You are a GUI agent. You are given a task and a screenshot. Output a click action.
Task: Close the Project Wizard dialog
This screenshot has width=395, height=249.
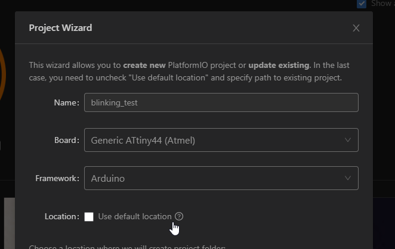tap(356, 28)
